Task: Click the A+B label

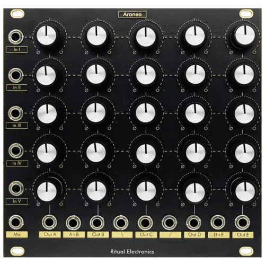Action: point(74,235)
